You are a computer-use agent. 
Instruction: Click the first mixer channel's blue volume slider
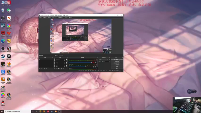tap(80, 62)
